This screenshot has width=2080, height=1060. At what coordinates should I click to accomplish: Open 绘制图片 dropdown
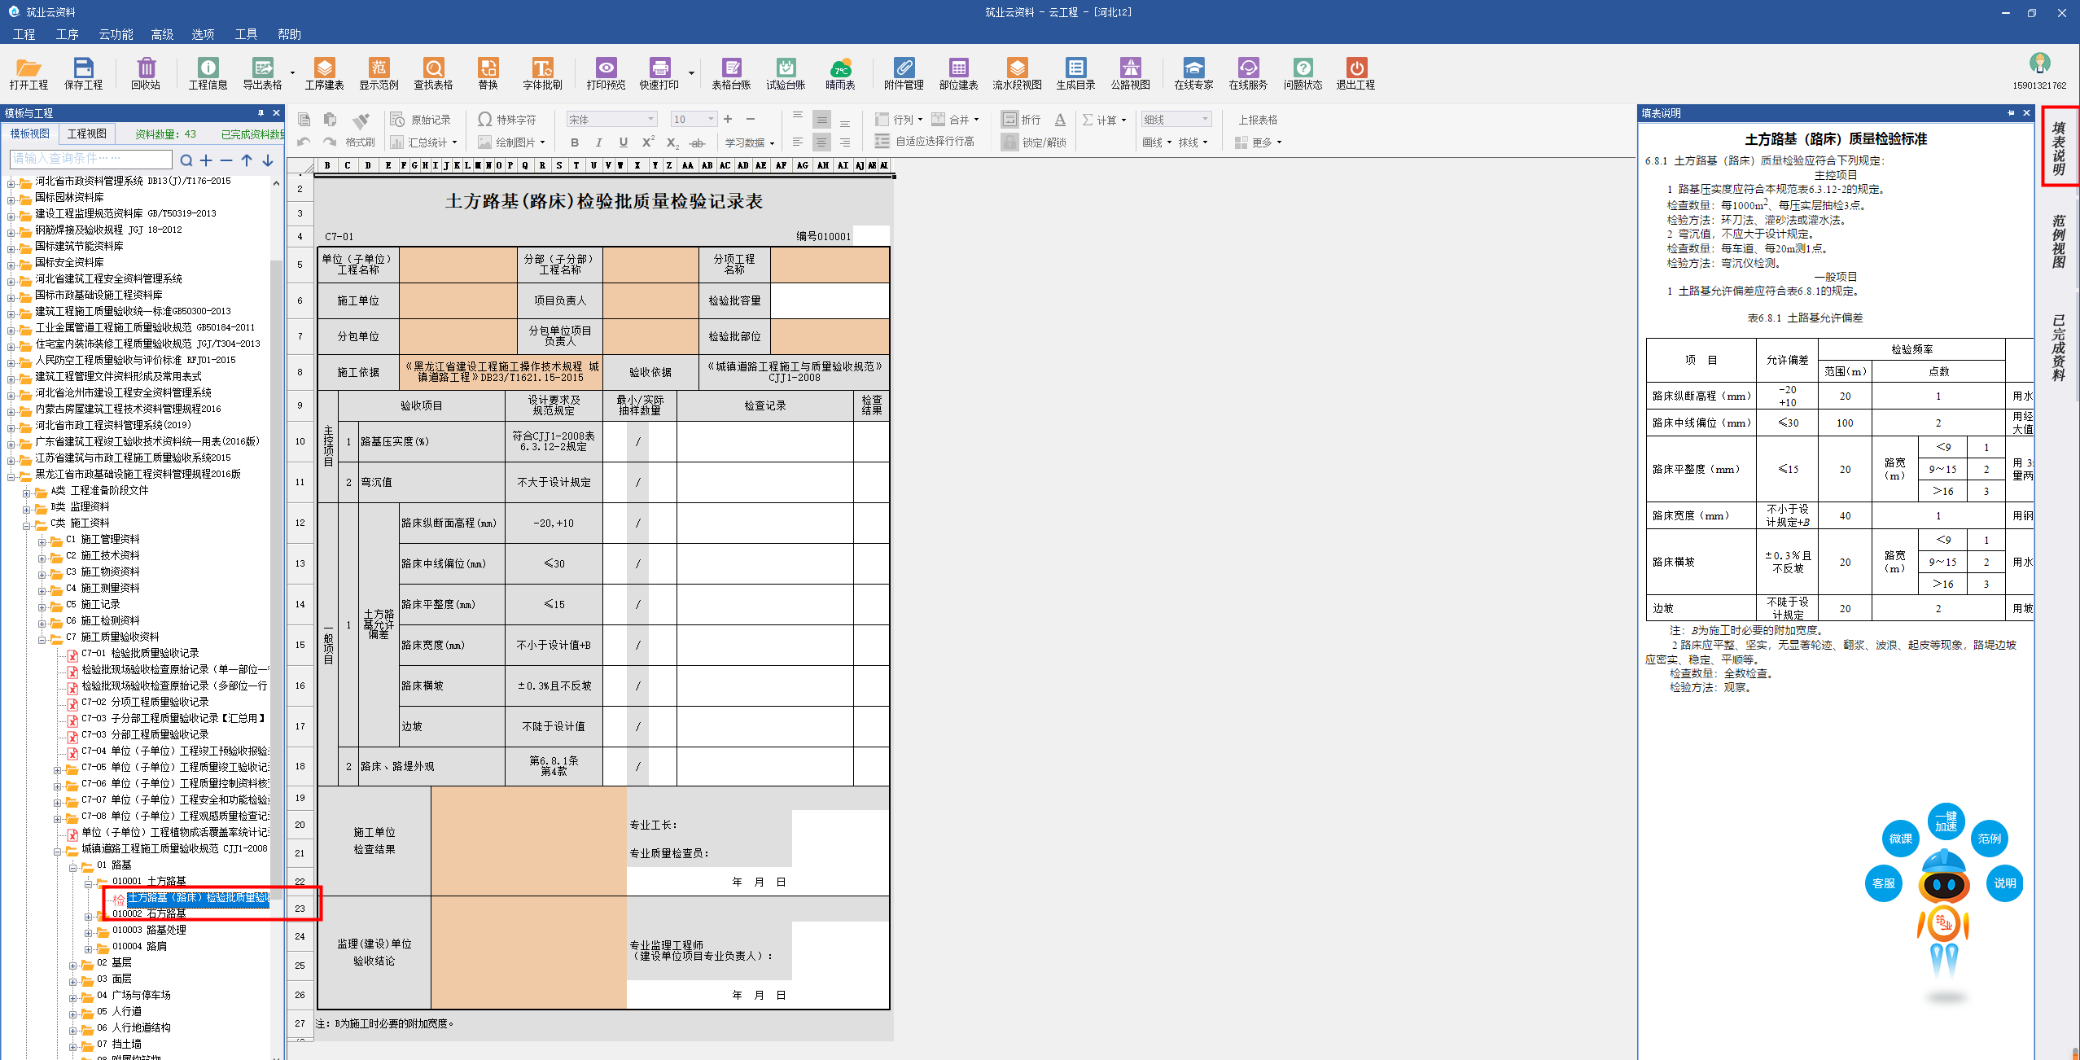511,142
